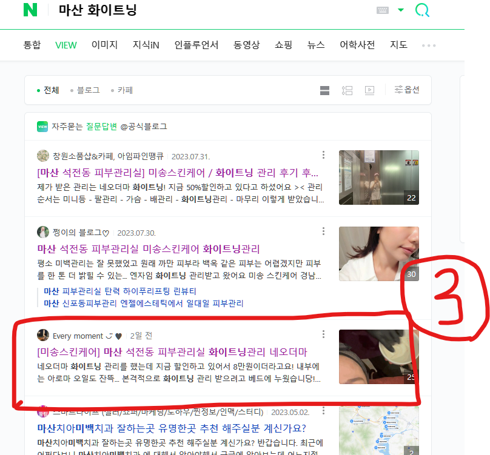
Task: Click the 2일 전 timestamp
Action: pyautogui.click(x=141, y=336)
